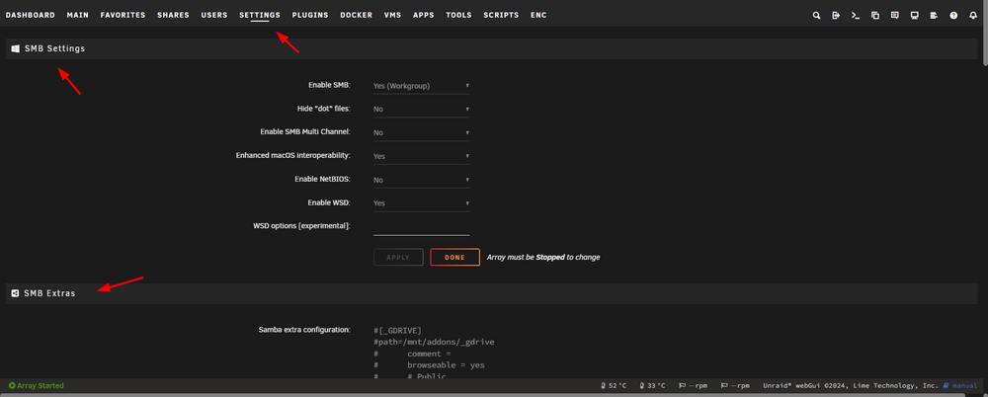Click the SMB Extras section title
This screenshot has height=397, width=988.
[x=49, y=293]
